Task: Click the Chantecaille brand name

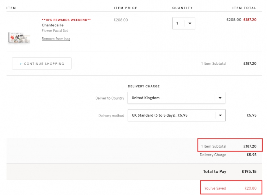Action: [52, 25]
